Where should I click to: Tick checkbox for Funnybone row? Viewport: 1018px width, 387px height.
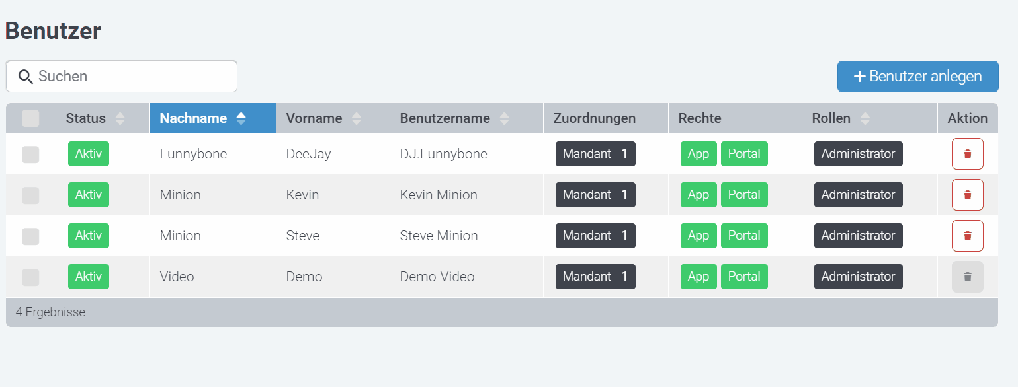click(x=30, y=155)
